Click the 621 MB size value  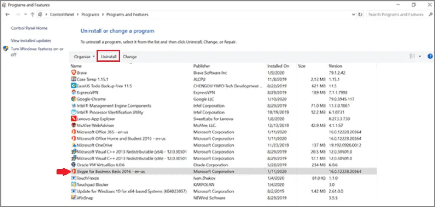pos(319,86)
